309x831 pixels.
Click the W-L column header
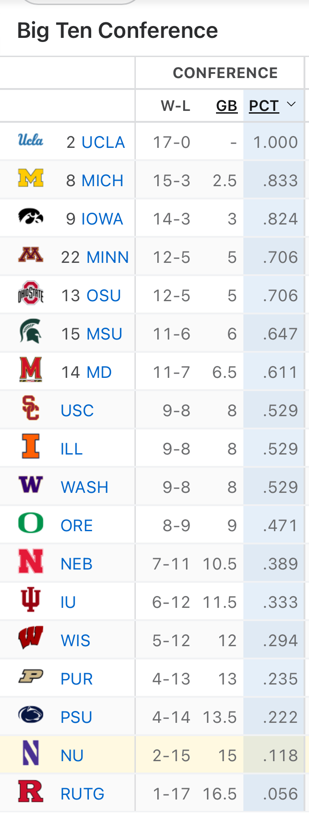[x=175, y=106]
